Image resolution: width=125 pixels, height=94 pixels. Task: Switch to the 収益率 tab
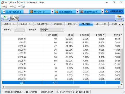(x=114, y=24)
